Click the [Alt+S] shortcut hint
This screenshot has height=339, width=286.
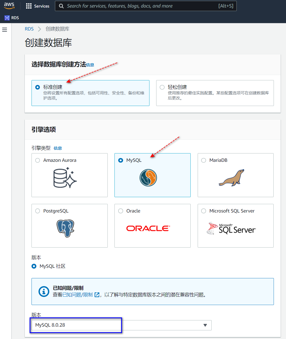(x=226, y=6)
